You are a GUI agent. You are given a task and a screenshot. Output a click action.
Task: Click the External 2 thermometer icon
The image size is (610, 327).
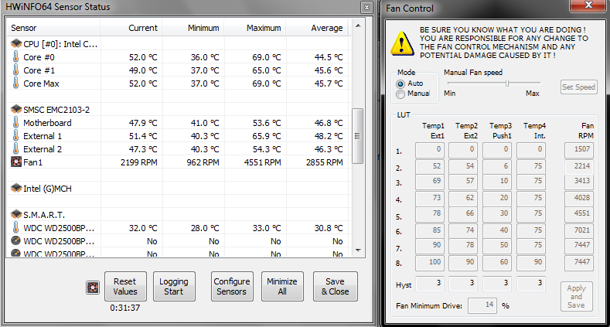tap(15, 149)
